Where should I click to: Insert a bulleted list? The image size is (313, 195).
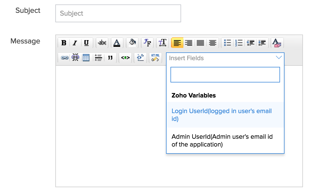coord(227,43)
